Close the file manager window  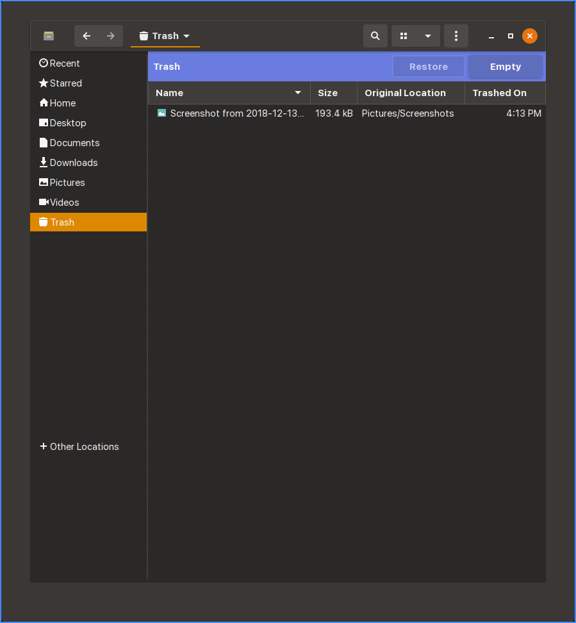pos(529,36)
